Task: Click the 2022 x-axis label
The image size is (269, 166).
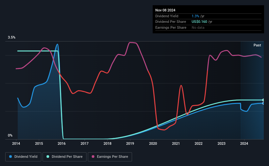Action: [199, 143]
